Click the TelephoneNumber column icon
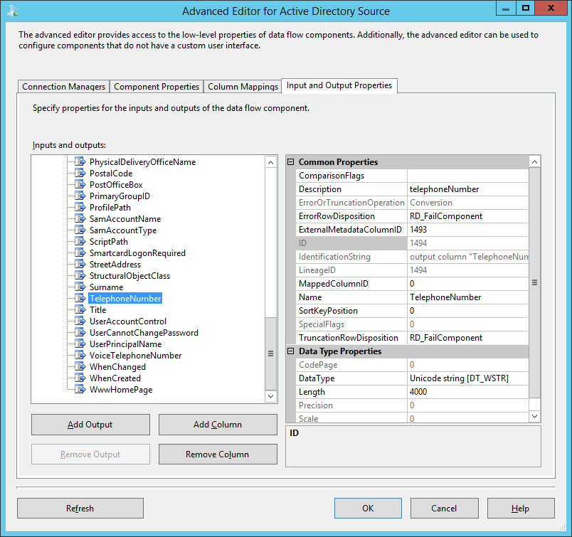572x537 pixels. point(80,298)
